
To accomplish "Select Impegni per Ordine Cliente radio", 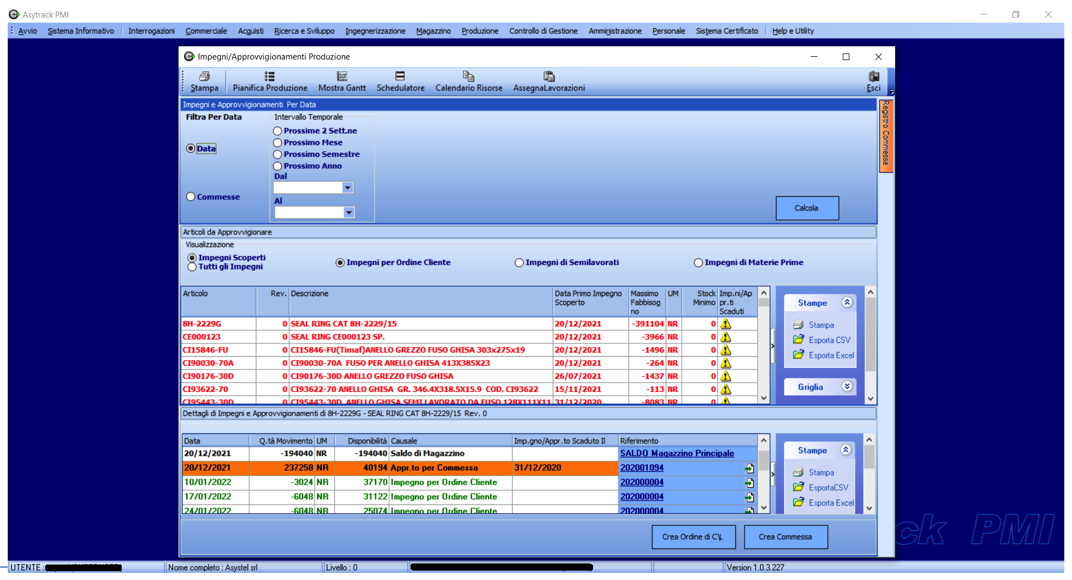I will [x=340, y=263].
